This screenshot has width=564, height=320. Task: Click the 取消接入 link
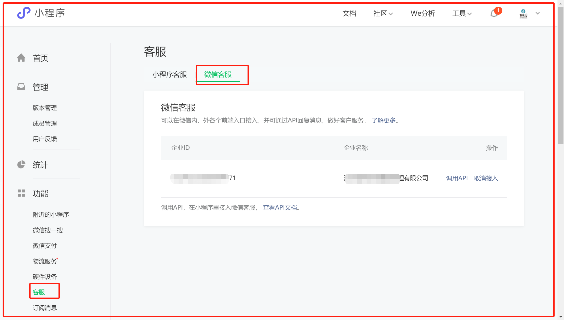tap(486, 178)
